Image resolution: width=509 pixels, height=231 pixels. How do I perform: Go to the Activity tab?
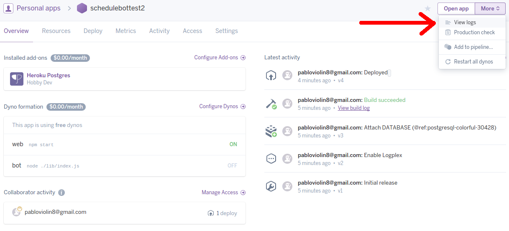(159, 31)
